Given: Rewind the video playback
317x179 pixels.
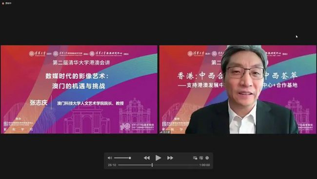Looking at the screenshot, I should click(147, 158).
